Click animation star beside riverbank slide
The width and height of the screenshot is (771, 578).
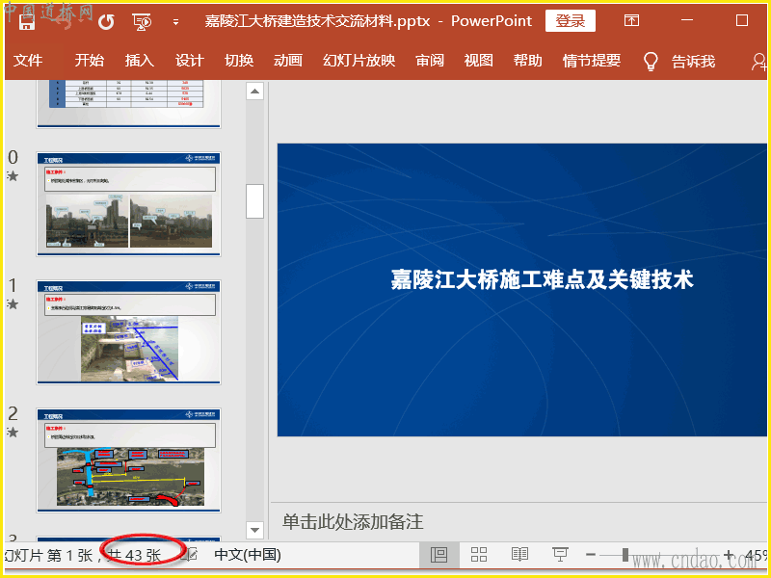pos(13,304)
